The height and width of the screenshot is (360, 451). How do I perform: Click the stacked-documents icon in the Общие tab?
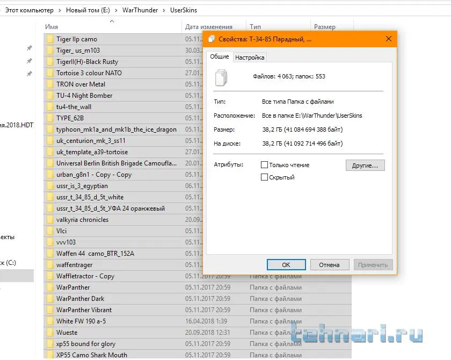click(x=221, y=78)
